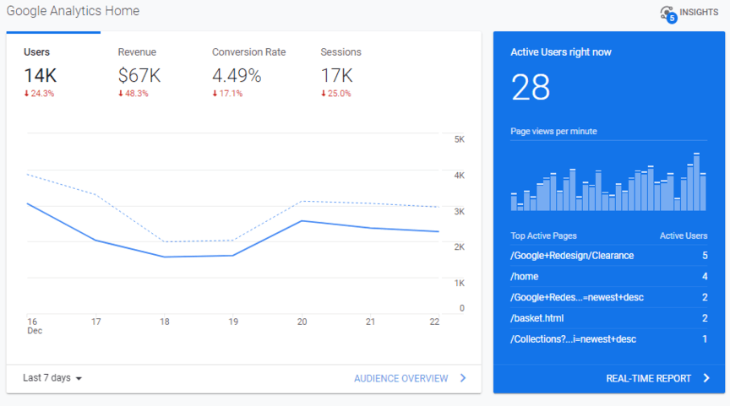
Task: Click the 24.3% users decrease indicator
Action: click(39, 94)
